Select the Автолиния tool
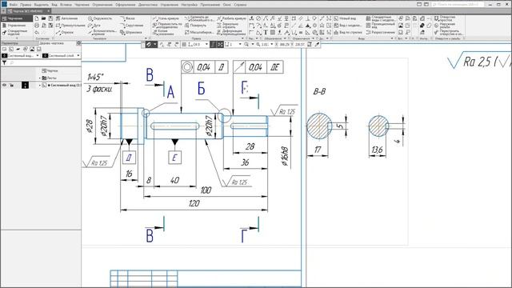Screen dimensions: 512x288 pyautogui.click(x=66, y=18)
